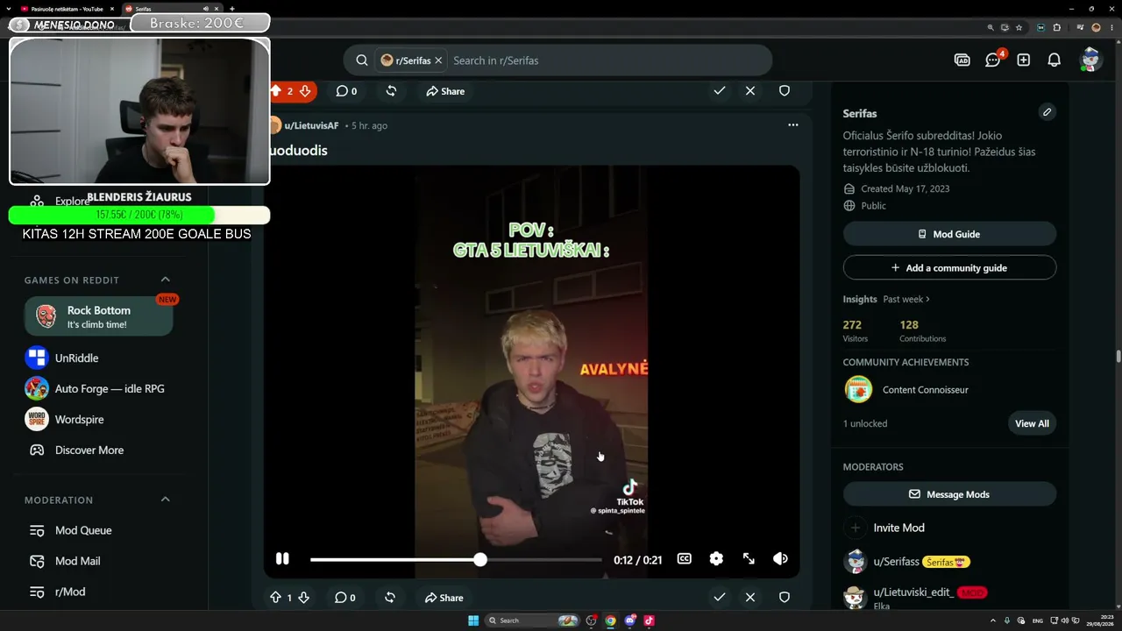Open u/Lietuviski_edit_ moderator profile
Screen dimensions: 1122x631
pyautogui.click(x=913, y=592)
